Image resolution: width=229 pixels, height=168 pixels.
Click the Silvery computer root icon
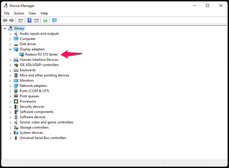click(x=10, y=28)
